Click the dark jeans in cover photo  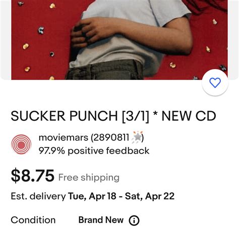105,70
